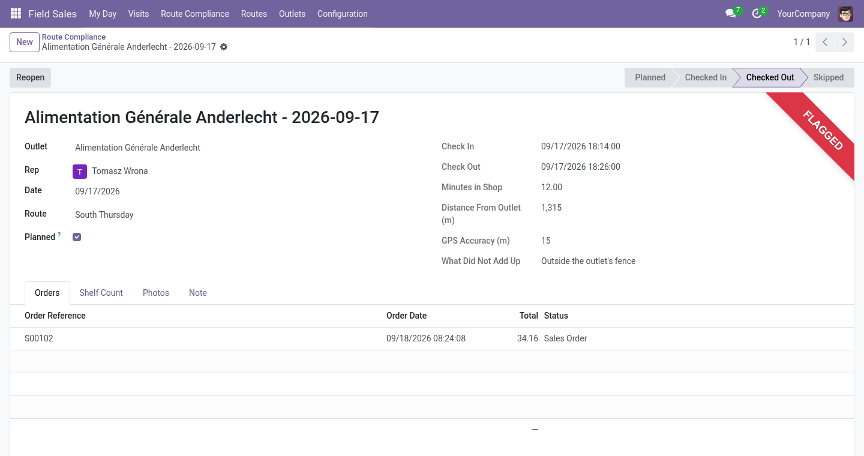
Task: Open the Visits menu
Action: coord(139,14)
